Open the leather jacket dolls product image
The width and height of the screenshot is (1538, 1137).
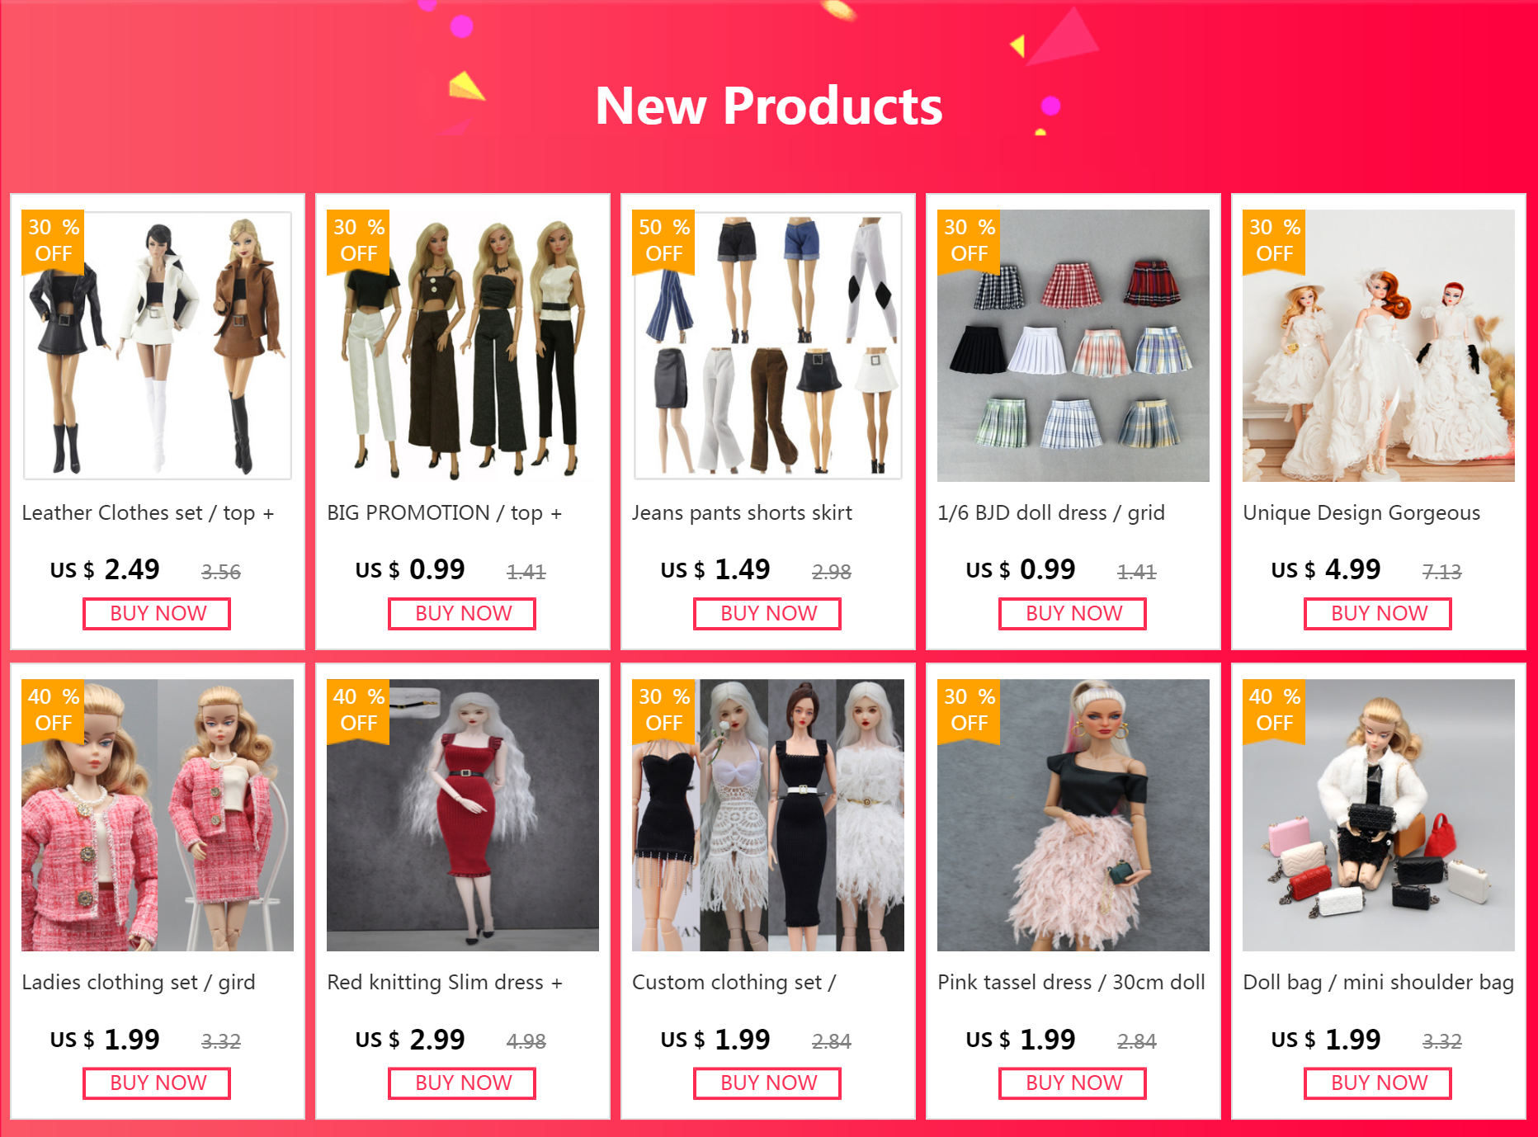tap(158, 346)
